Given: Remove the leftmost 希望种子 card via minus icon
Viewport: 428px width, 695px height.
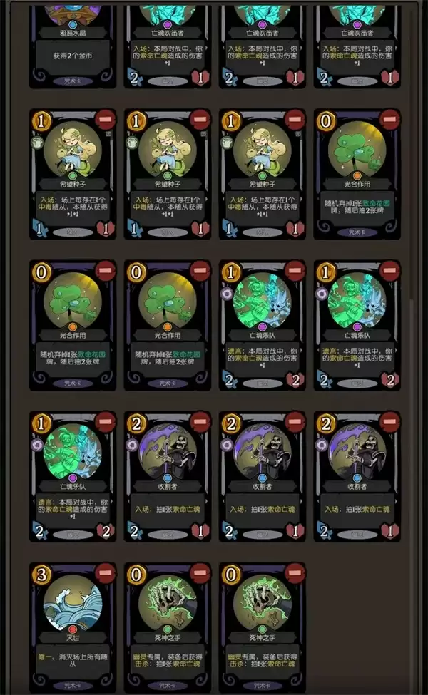Looking at the screenshot, I should click(105, 119).
